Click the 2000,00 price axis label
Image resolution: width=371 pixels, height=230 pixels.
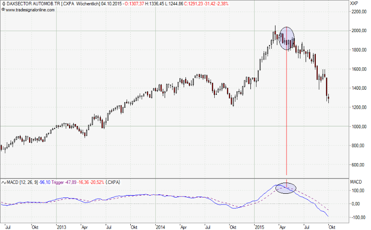pos(358,31)
